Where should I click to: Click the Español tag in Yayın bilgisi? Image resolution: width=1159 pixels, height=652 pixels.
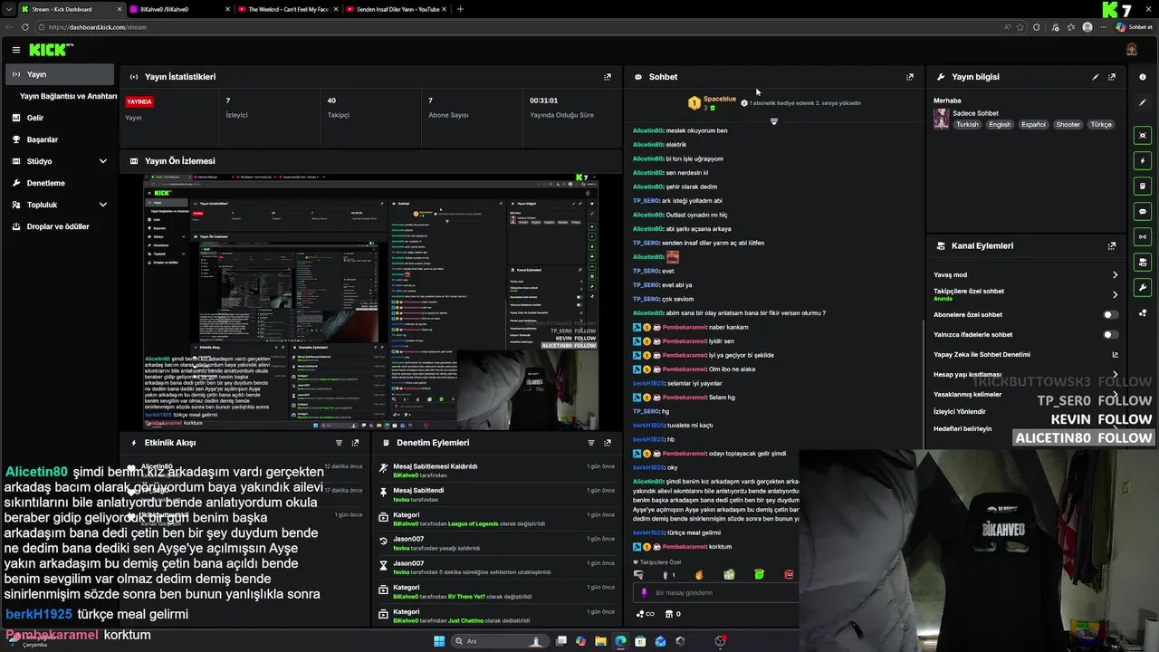point(1033,125)
